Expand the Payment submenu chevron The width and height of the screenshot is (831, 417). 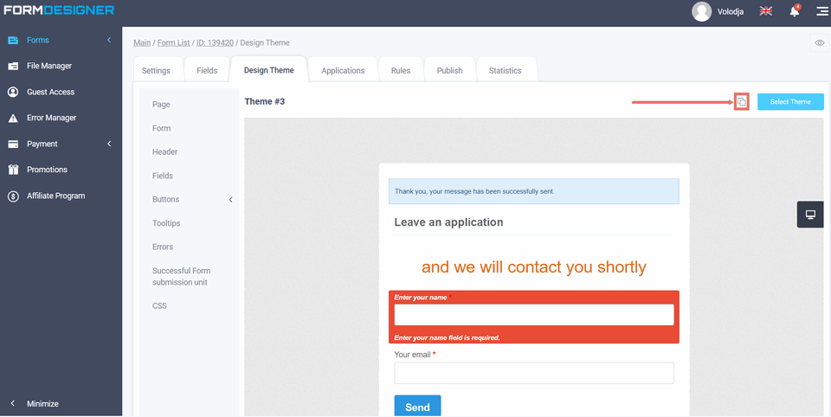109,144
